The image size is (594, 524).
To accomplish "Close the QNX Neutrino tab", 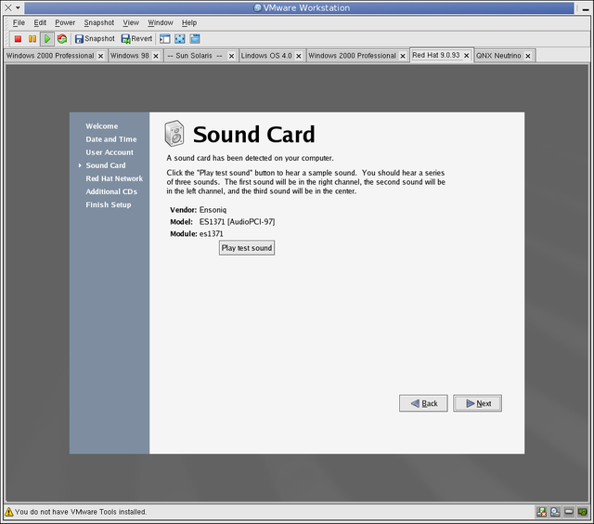I will 528,56.
